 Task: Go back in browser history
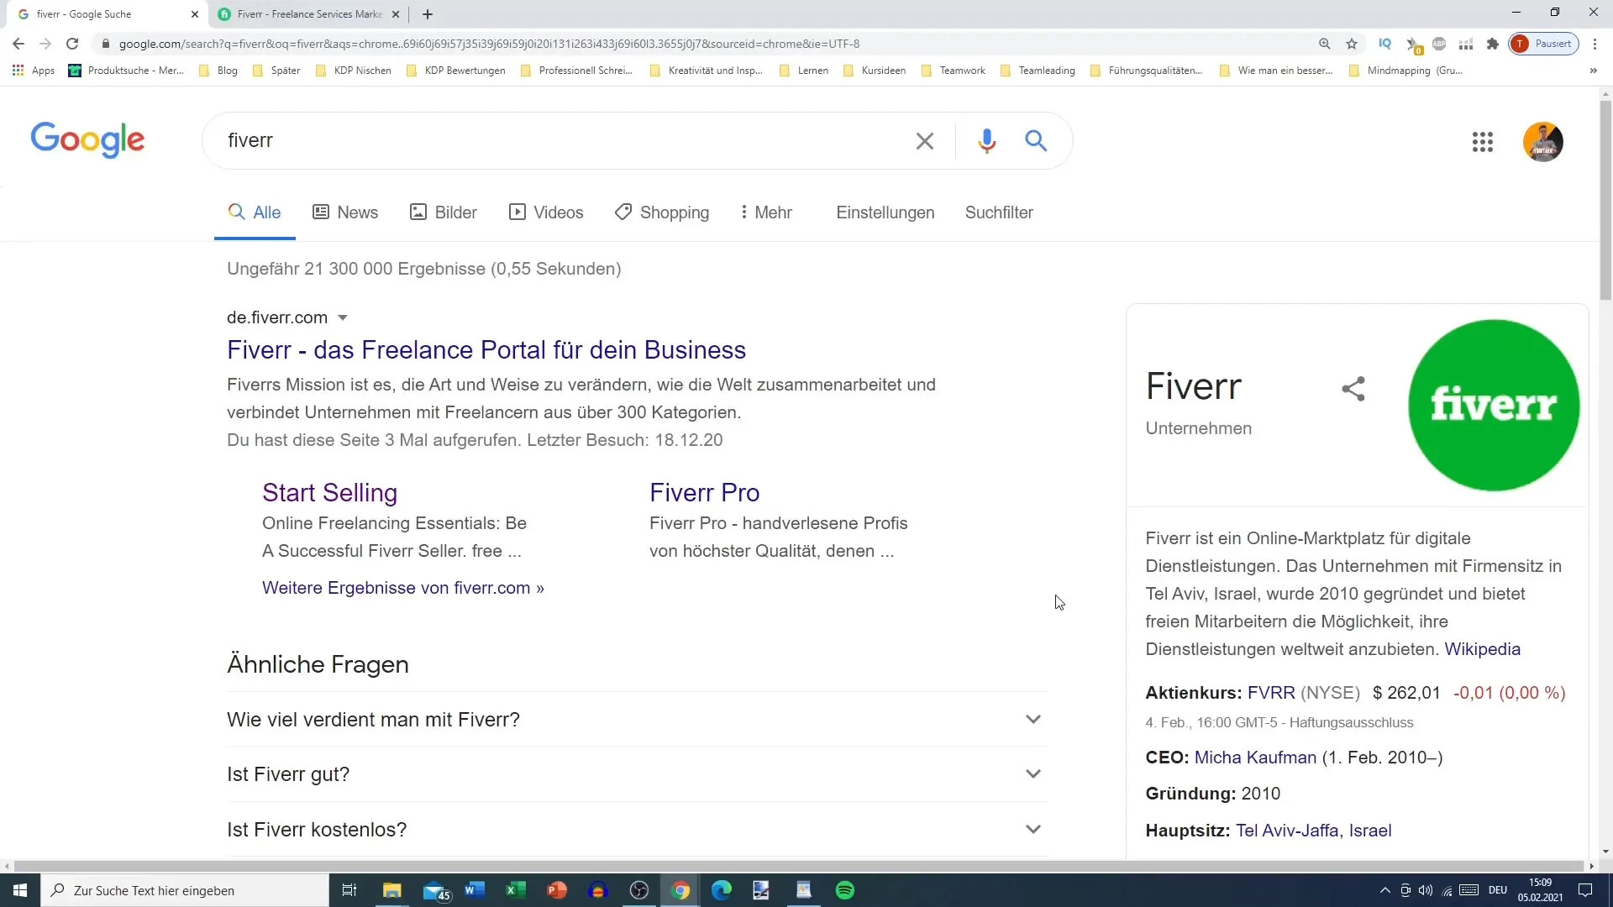click(x=18, y=44)
